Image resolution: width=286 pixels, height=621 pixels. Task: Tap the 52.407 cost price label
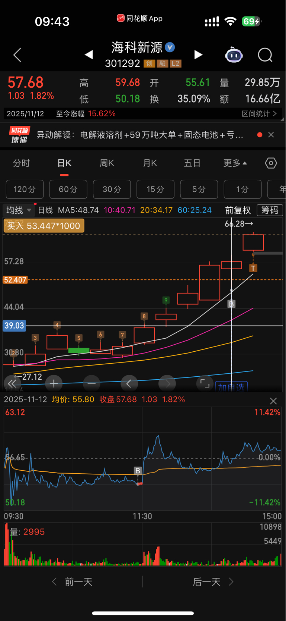click(x=15, y=280)
